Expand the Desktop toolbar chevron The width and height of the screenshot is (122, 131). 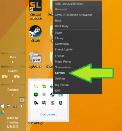tap(13, 95)
